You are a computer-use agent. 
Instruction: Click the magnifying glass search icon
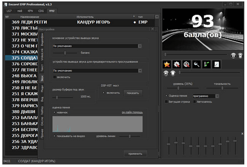[196, 64]
